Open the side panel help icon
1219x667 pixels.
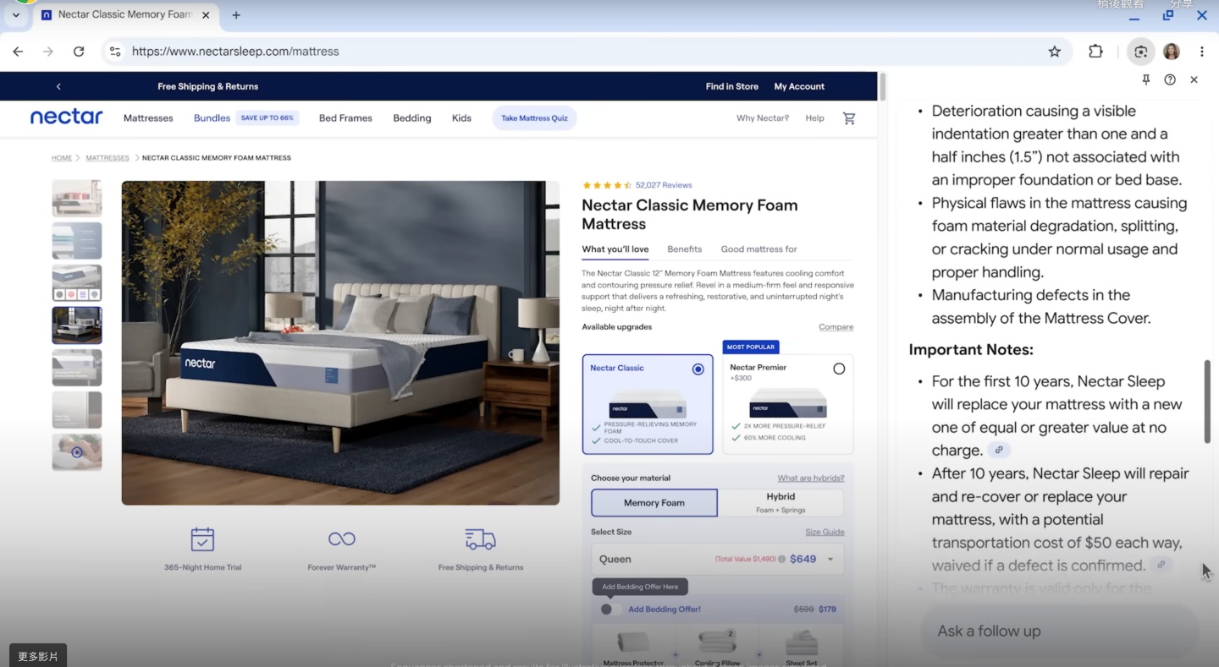pos(1170,79)
